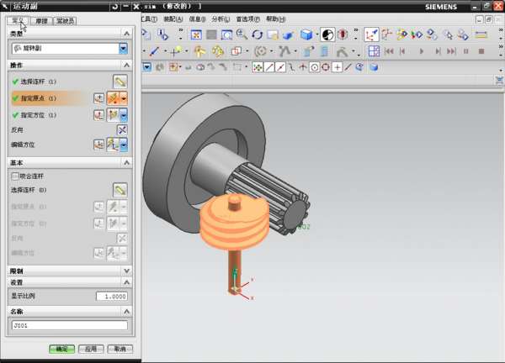Viewport: 505px width, 363px height.
Task: Step forward one animation frame
Action: coord(438,51)
